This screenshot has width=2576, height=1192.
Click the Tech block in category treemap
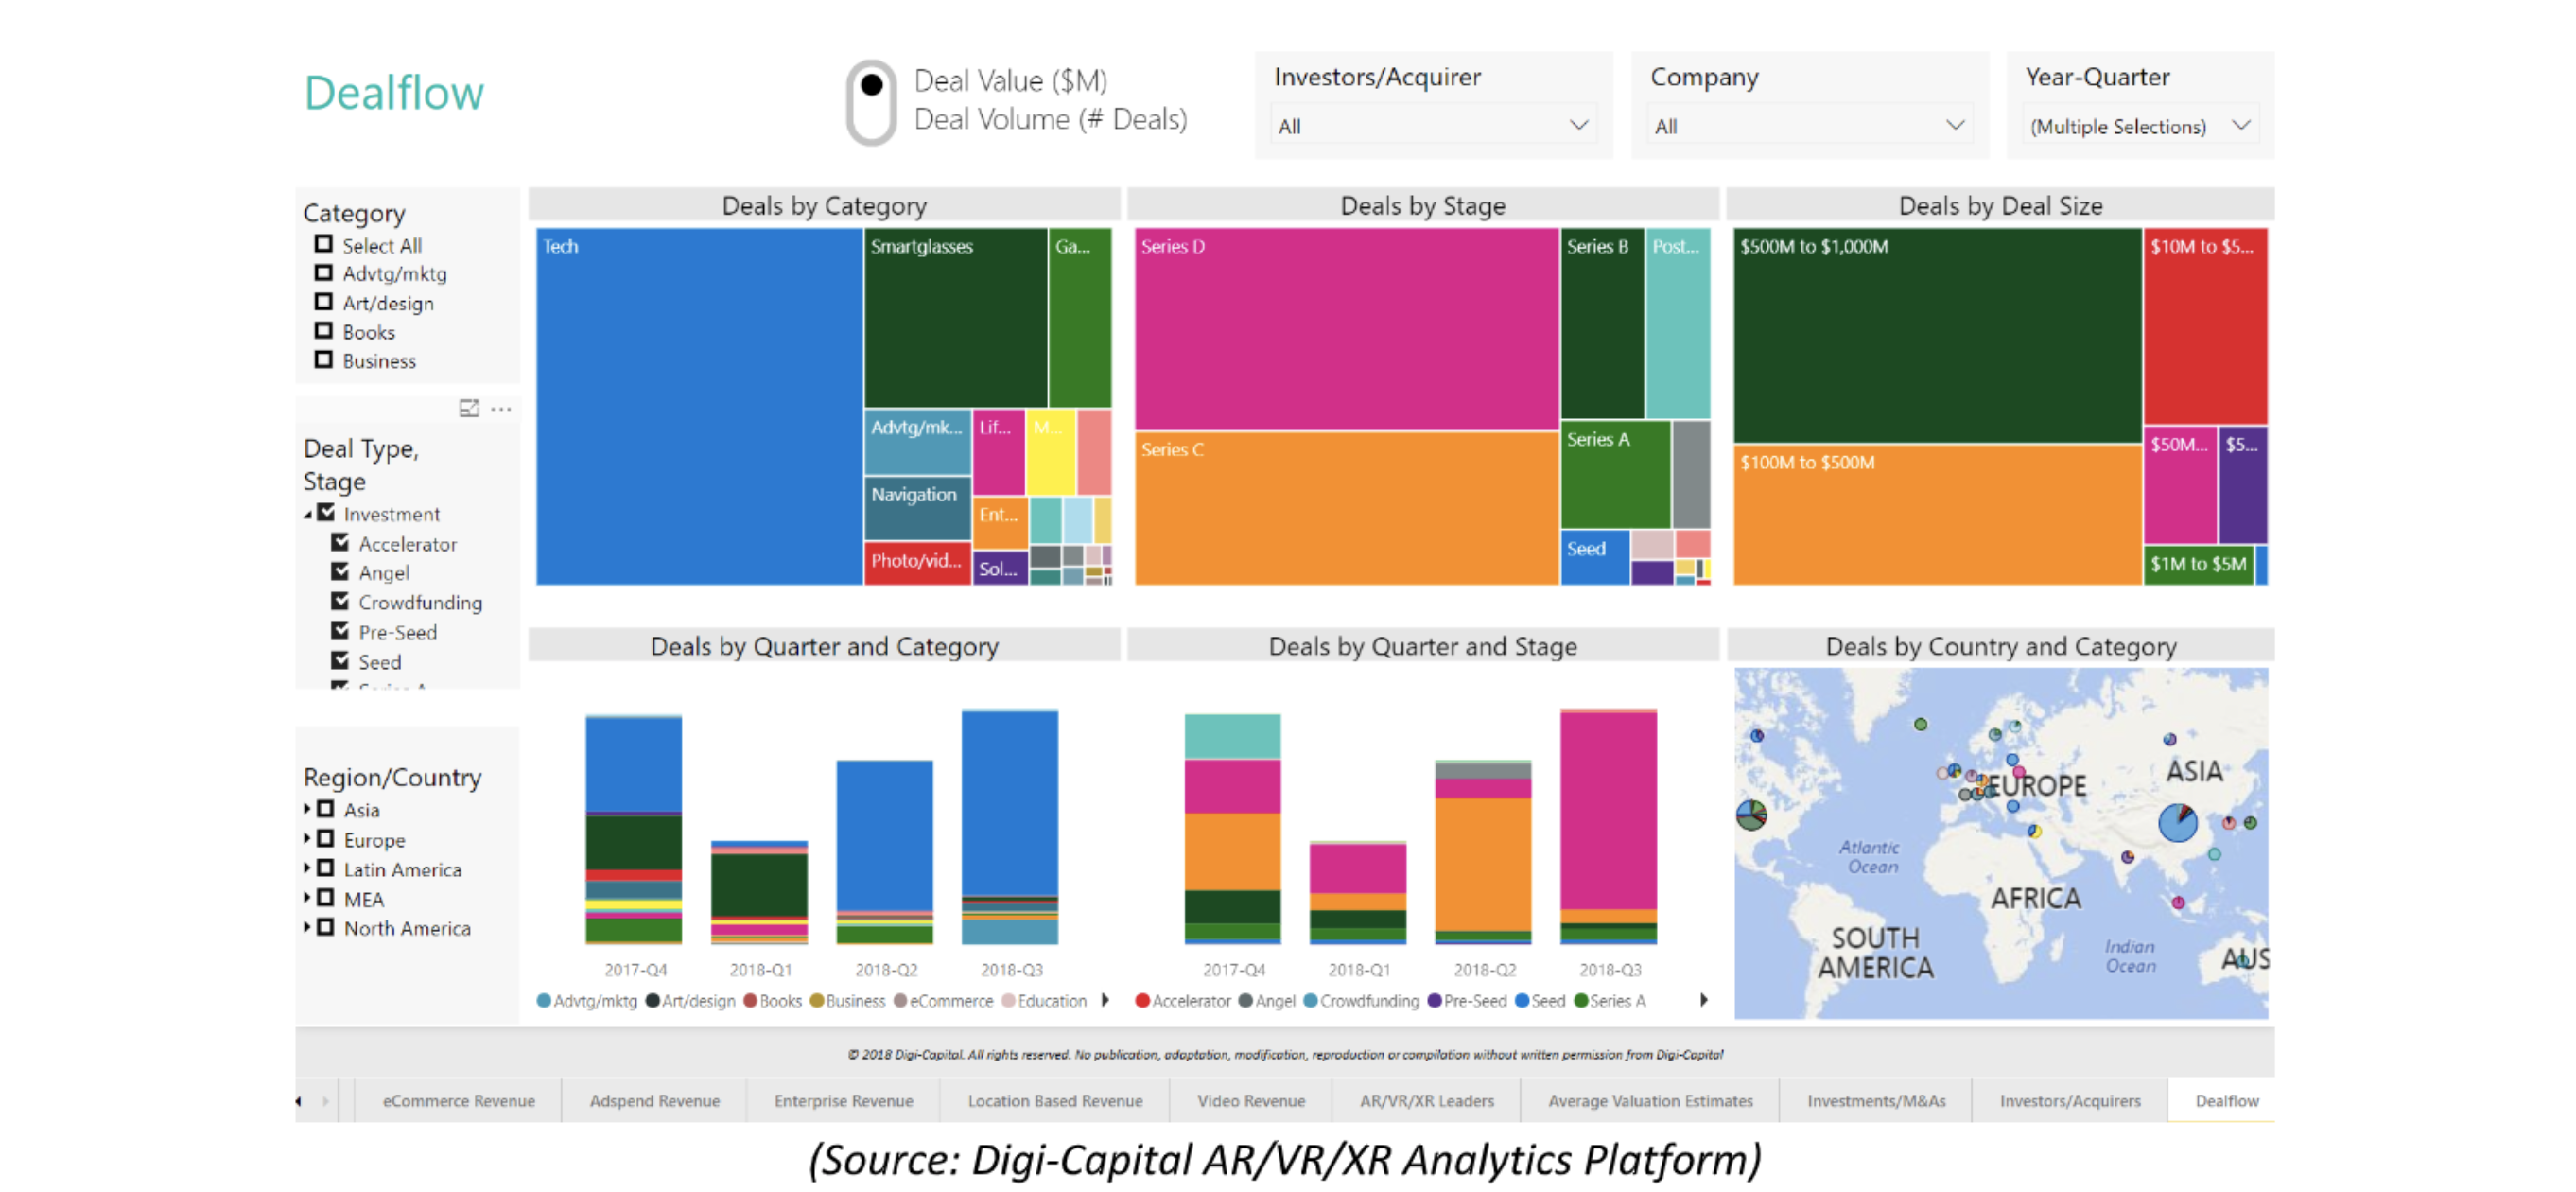pos(698,405)
